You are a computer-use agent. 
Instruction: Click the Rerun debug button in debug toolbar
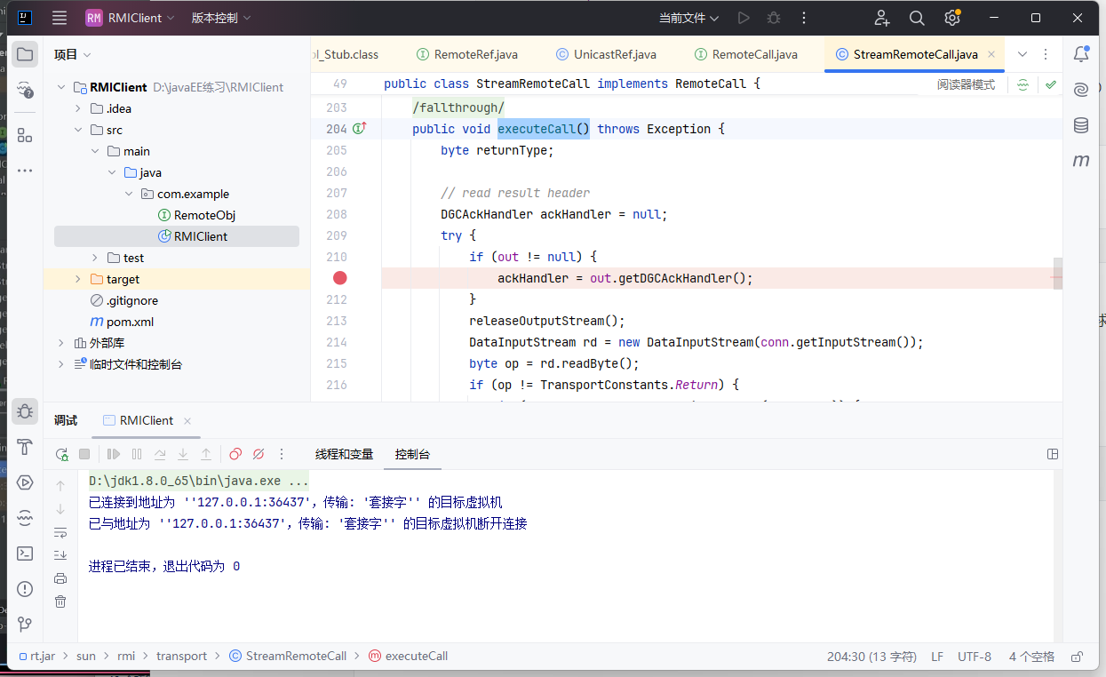(61, 454)
